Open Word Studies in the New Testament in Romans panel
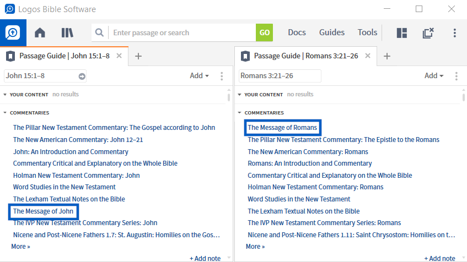 (x=299, y=199)
